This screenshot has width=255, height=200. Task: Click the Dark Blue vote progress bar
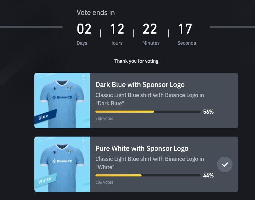(148, 112)
